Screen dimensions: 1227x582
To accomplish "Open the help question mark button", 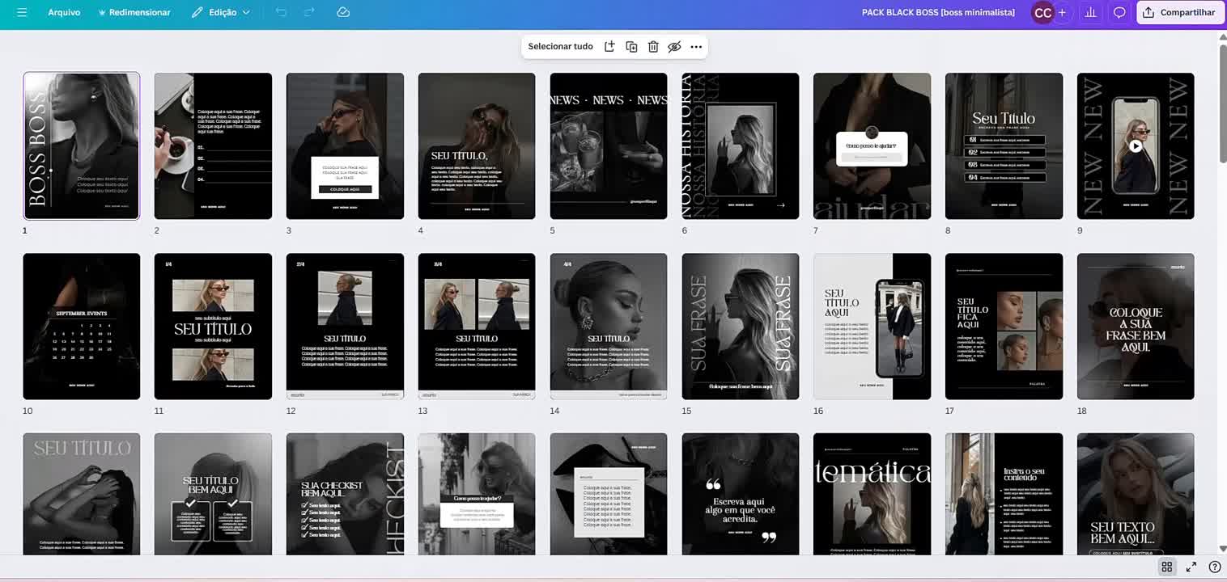I will [1214, 567].
